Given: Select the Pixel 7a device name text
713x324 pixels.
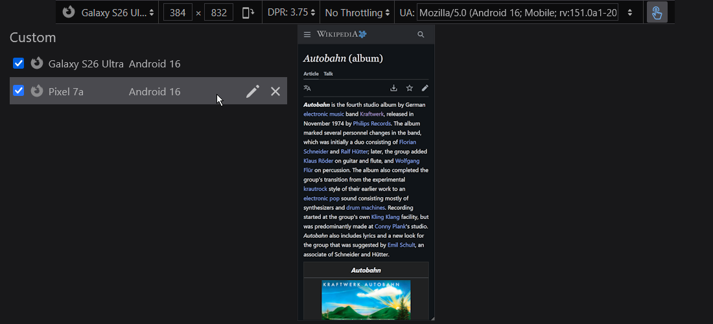Looking at the screenshot, I should 66,92.
